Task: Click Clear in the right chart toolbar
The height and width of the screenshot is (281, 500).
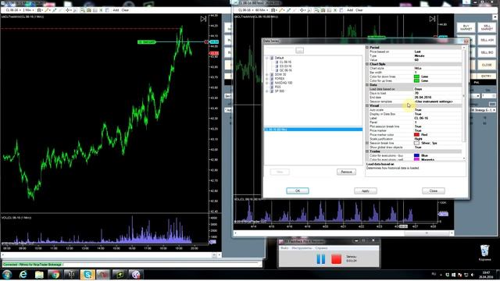Action: coord(359,10)
